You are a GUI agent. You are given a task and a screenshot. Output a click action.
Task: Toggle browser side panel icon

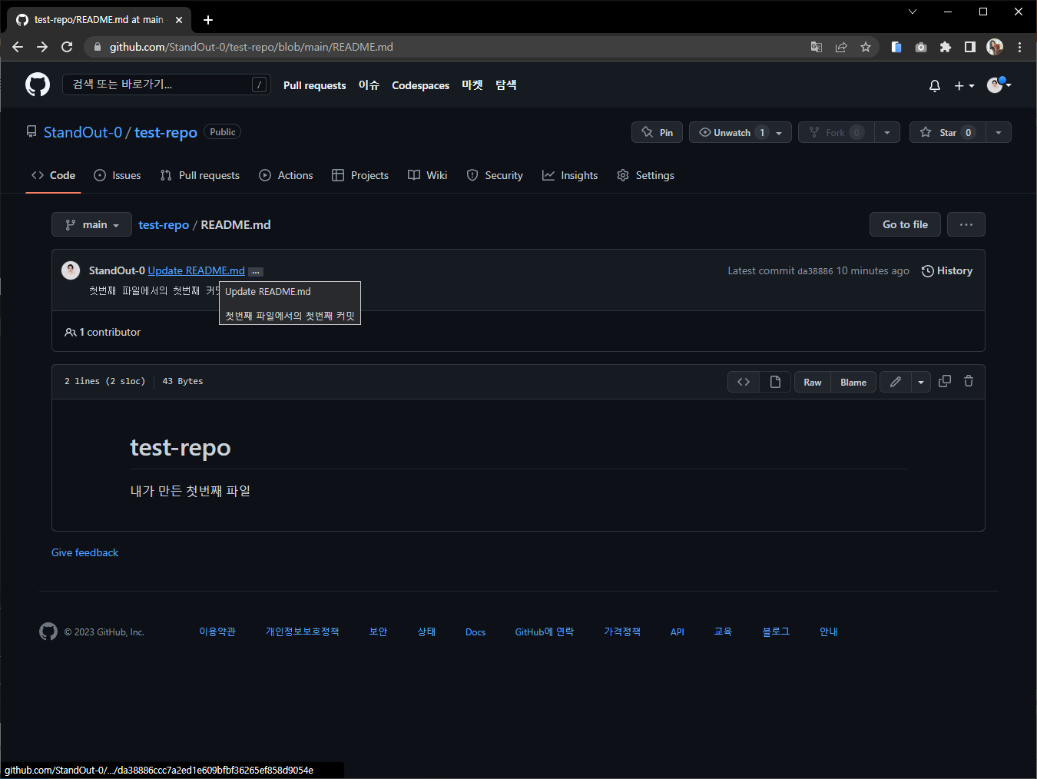point(970,47)
